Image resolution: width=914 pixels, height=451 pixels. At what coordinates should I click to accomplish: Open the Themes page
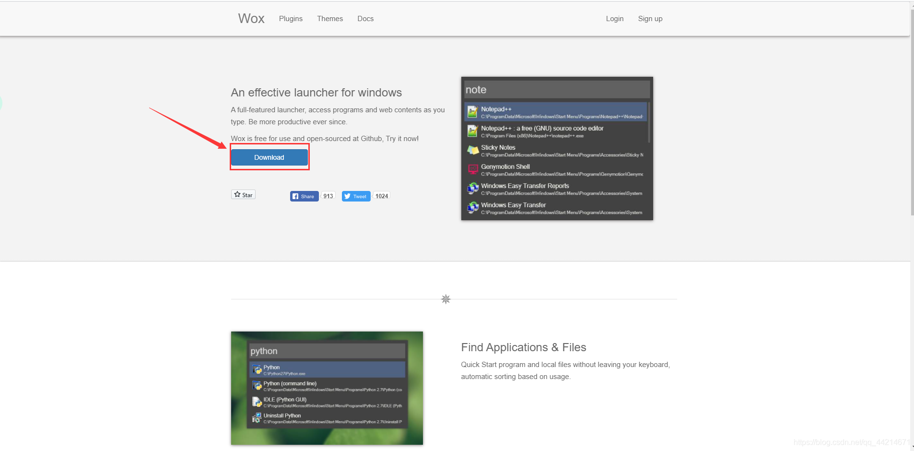[330, 19]
